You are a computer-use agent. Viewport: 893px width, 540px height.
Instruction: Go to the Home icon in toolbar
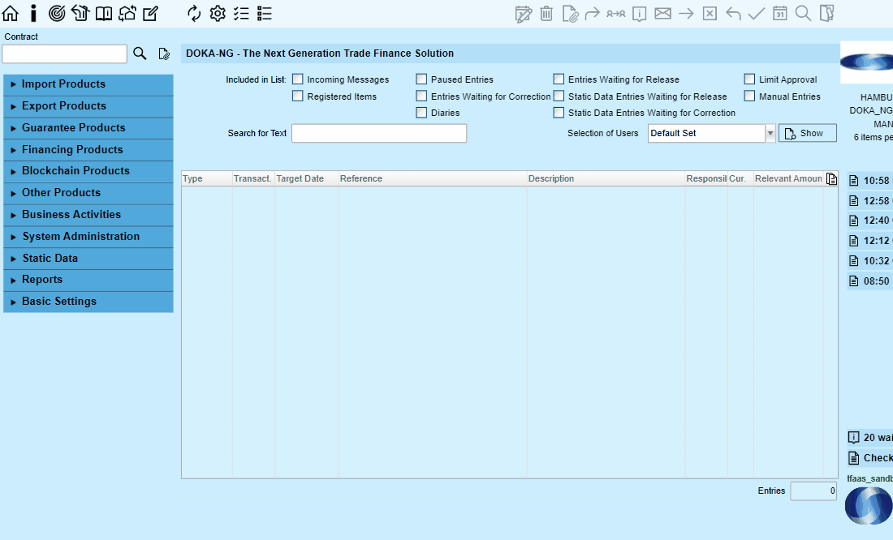[11, 13]
